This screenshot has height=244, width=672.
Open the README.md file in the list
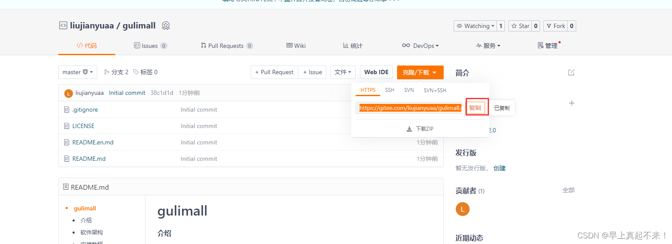[x=89, y=159]
